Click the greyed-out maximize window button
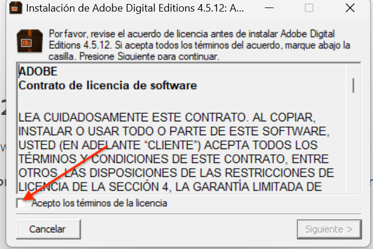373x249 pixels. pos(309,8)
